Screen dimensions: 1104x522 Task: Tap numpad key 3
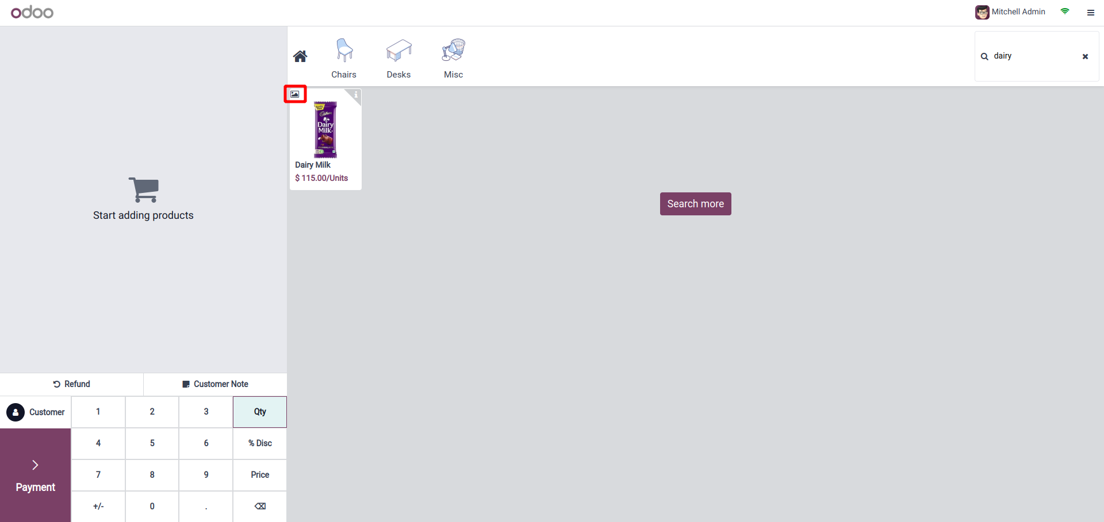click(x=206, y=412)
